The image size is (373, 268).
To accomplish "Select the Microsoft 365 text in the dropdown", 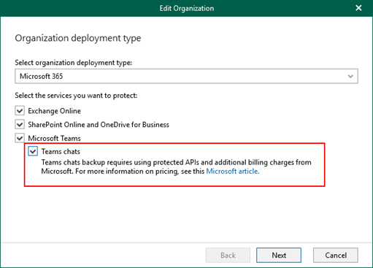I will pos(42,76).
